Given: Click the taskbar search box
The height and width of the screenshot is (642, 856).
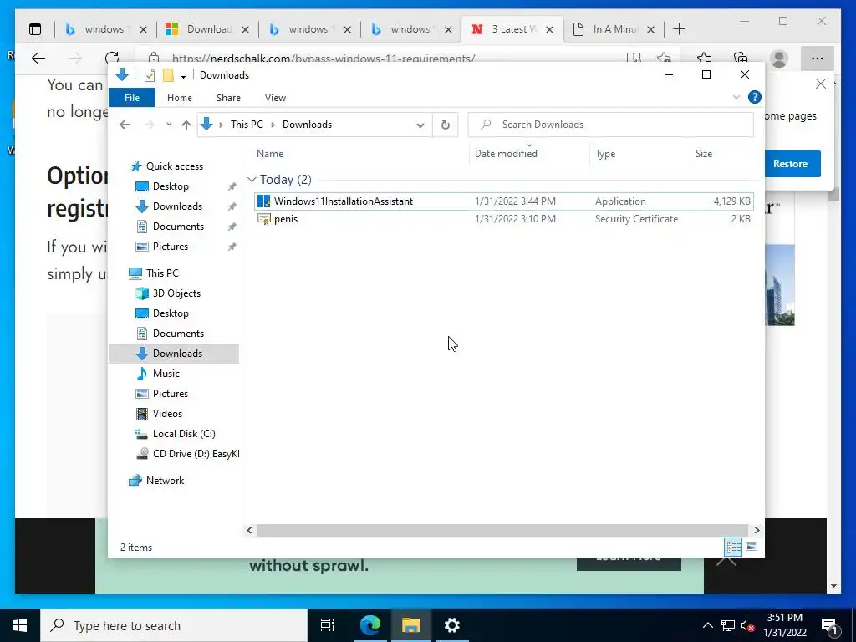Looking at the screenshot, I should click(174, 625).
